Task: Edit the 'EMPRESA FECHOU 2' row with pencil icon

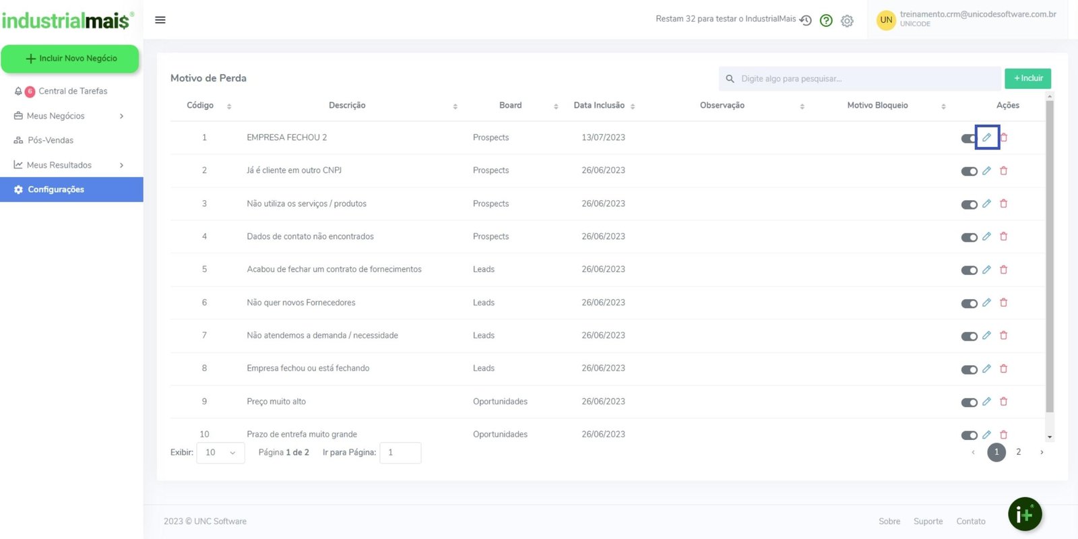Action: (986, 137)
